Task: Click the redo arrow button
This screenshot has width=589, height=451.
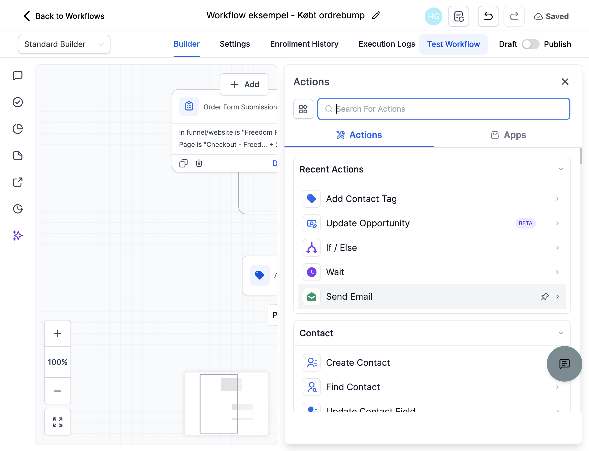Action: [514, 16]
